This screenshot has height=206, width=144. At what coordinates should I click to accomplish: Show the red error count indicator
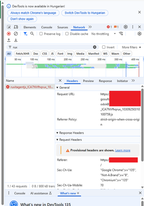(x=109, y=27)
